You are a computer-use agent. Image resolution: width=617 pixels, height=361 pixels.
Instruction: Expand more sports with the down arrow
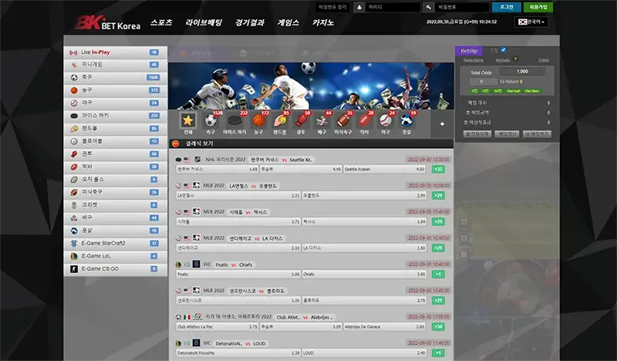click(442, 123)
